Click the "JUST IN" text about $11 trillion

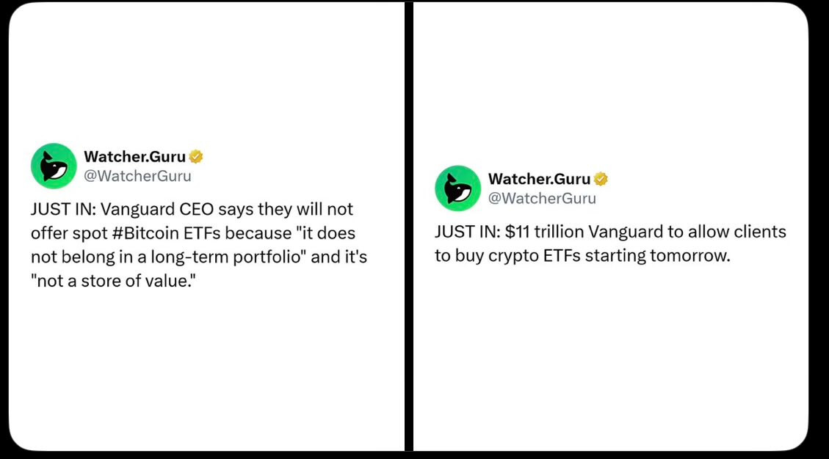468,232
